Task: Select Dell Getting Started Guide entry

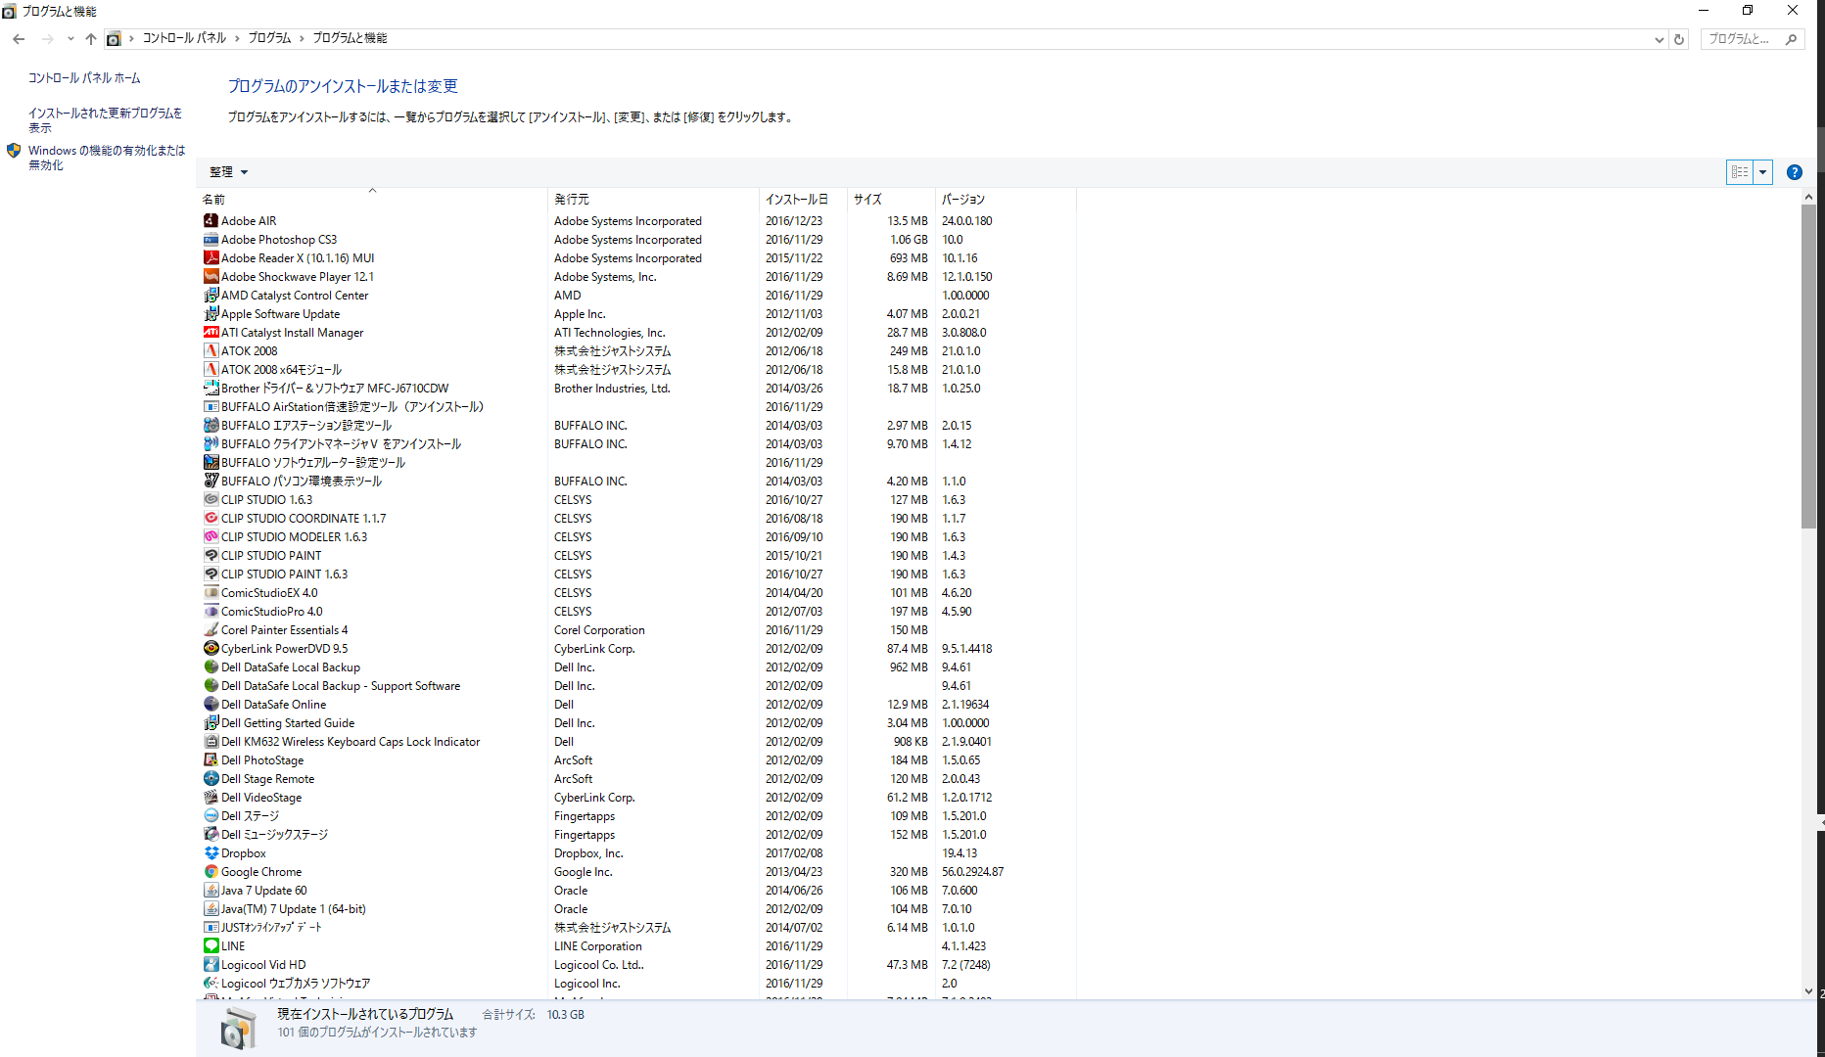Action: (x=638, y=723)
